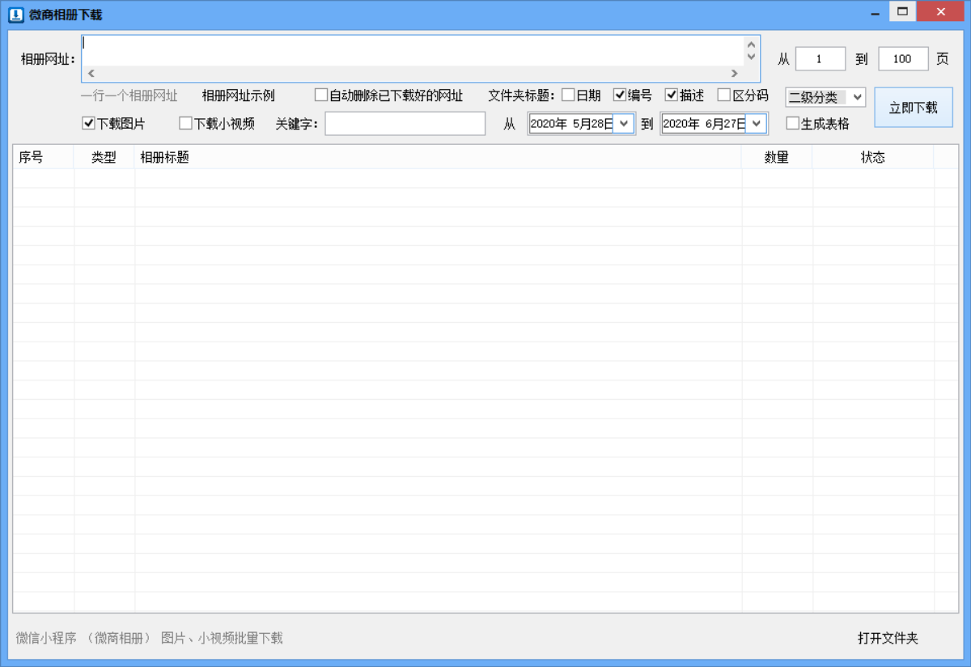Click the left scroll arrow of URL box
971x667 pixels.
coord(91,73)
